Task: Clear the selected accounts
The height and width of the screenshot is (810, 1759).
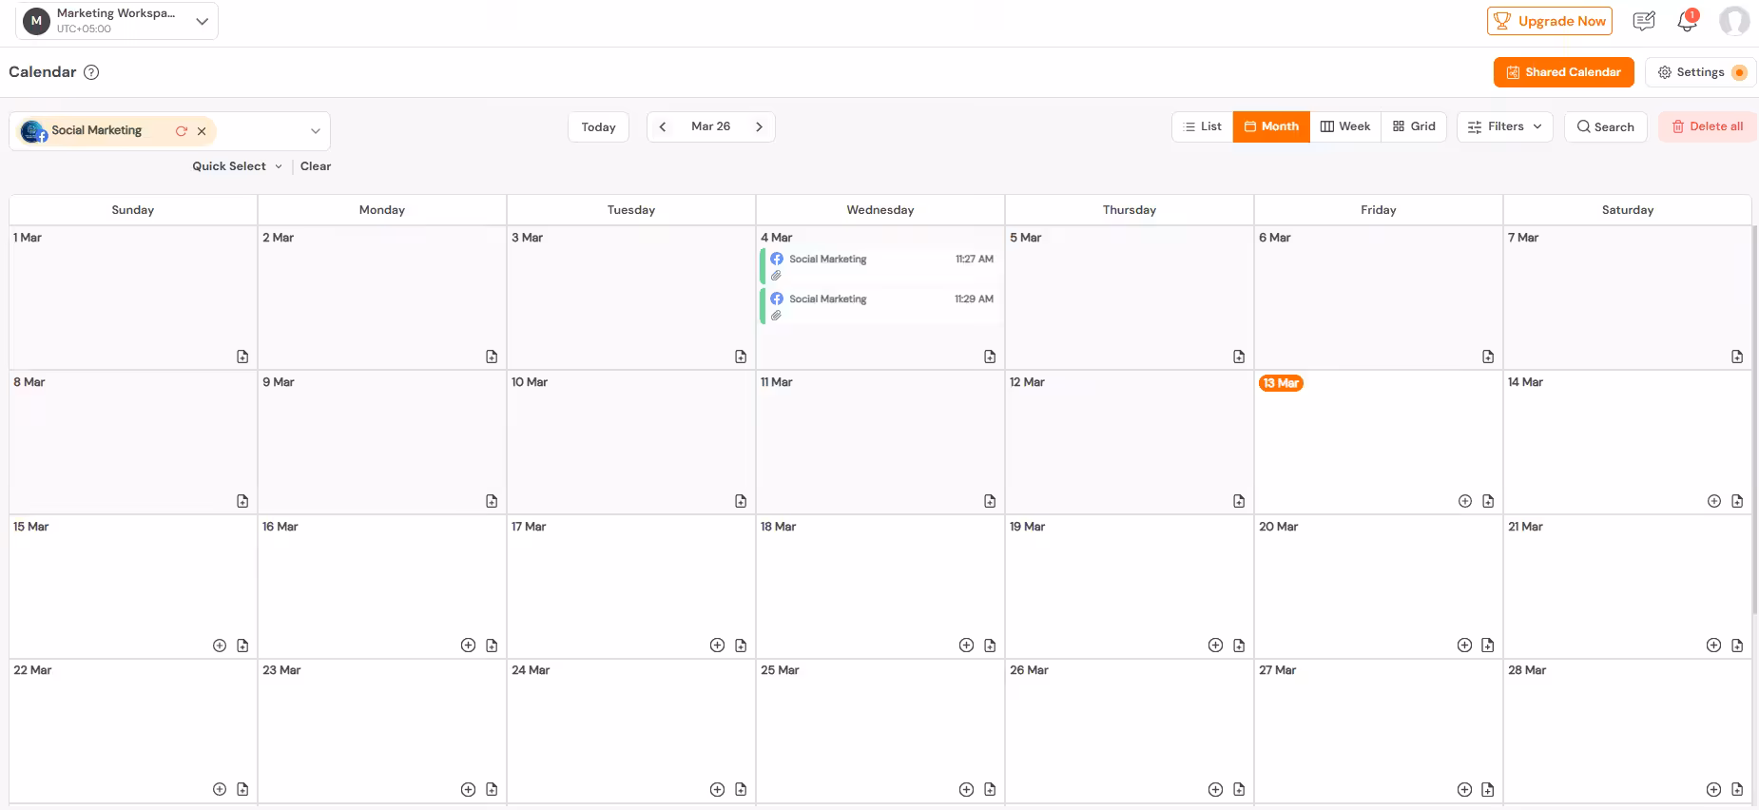Action: [316, 166]
